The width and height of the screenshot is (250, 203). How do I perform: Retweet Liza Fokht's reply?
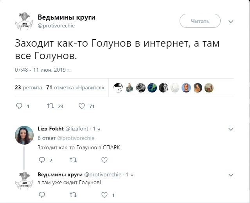pyautogui.click(x=73, y=160)
